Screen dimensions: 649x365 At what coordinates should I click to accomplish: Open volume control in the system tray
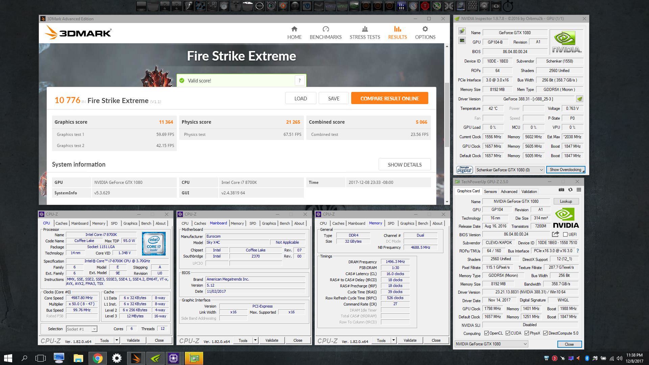[619, 358]
